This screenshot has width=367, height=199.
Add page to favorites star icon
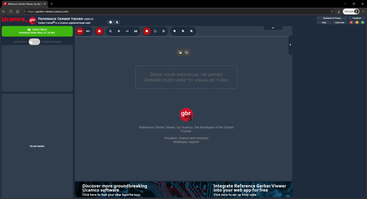click(332, 11)
